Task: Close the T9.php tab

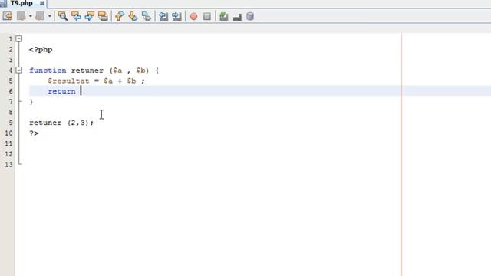Action: [x=42, y=3]
